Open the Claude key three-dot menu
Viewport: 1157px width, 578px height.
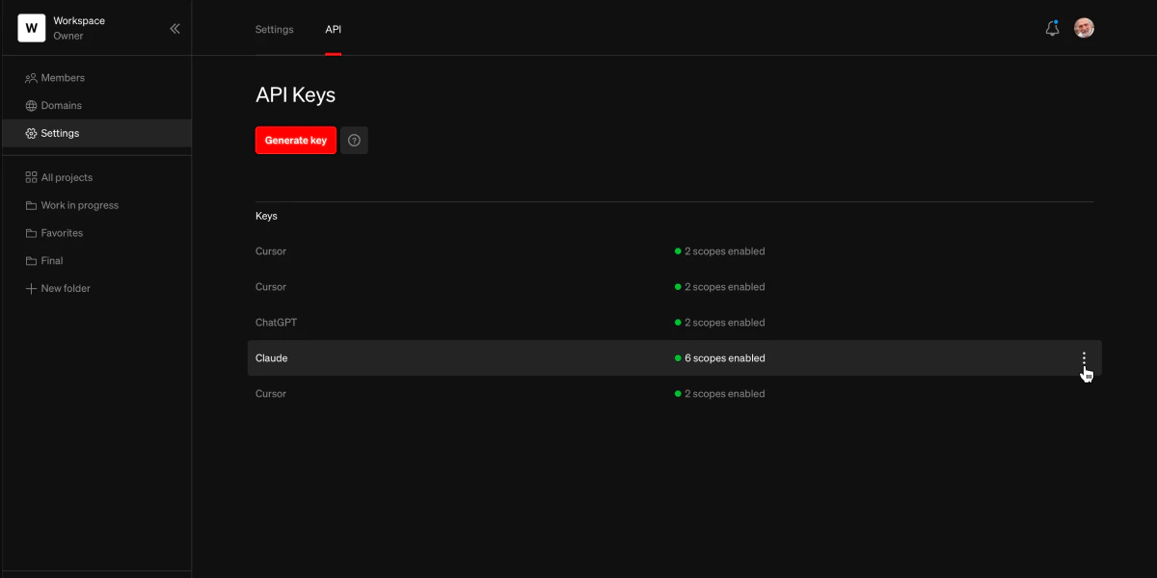[1084, 358]
